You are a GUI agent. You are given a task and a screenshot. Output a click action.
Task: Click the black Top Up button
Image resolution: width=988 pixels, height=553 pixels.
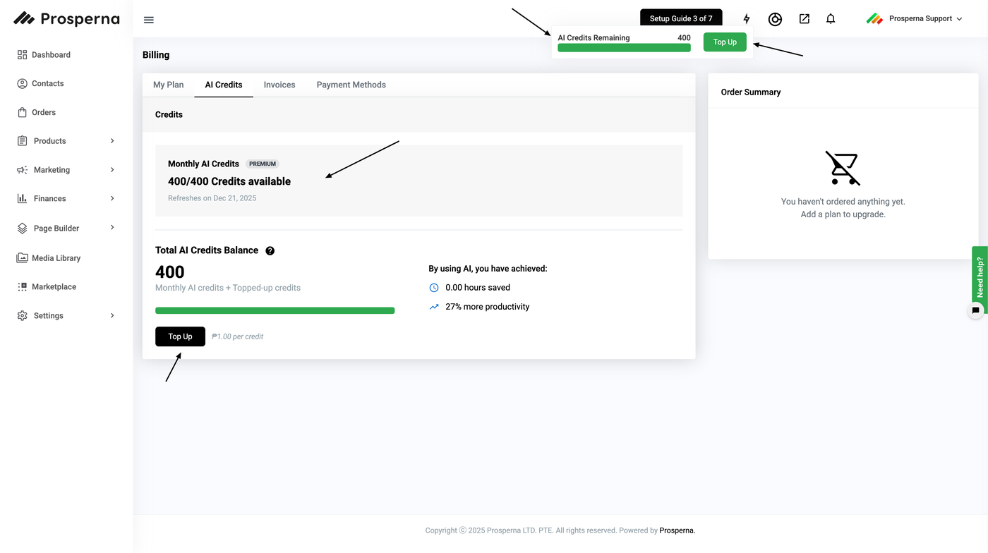[180, 336]
